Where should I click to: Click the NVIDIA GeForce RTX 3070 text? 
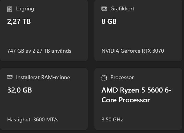pyautogui.click(x=133, y=51)
